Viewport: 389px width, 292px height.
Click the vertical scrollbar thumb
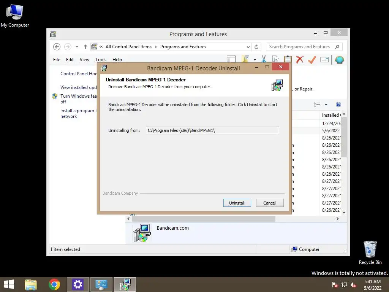click(344, 137)
